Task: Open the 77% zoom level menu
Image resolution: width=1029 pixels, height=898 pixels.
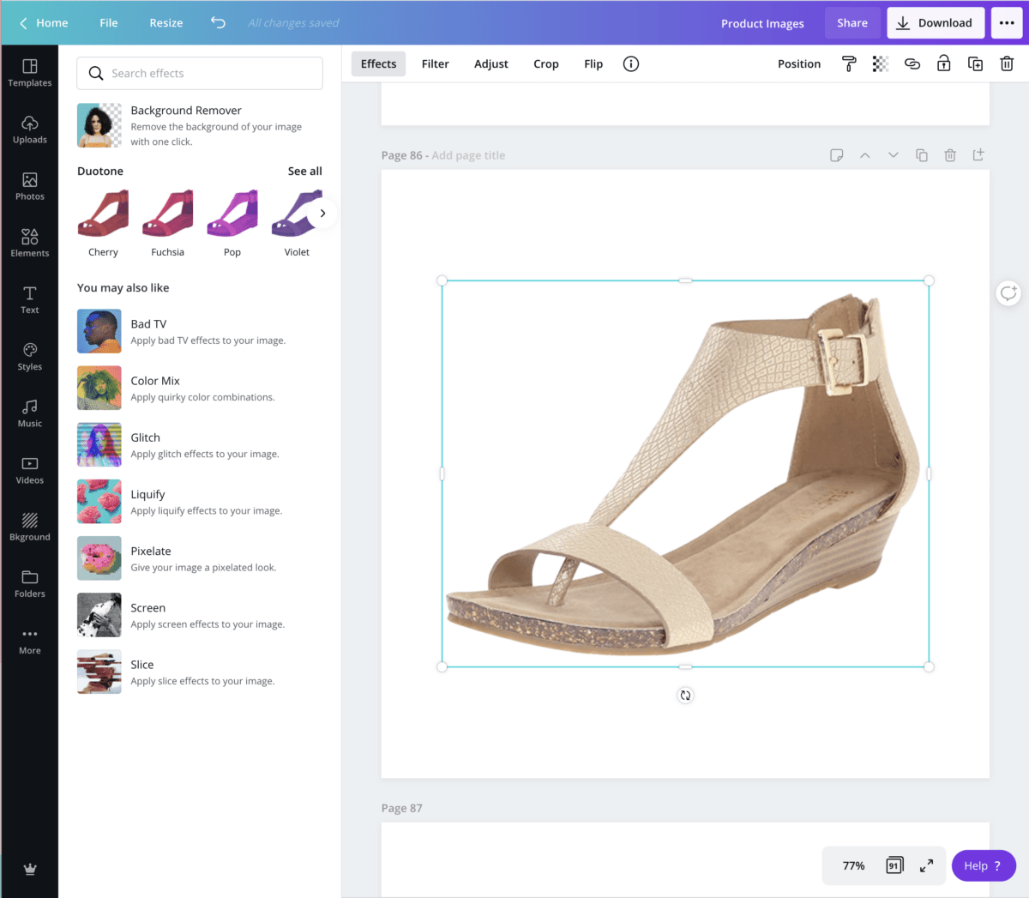Action: point(853,865)
